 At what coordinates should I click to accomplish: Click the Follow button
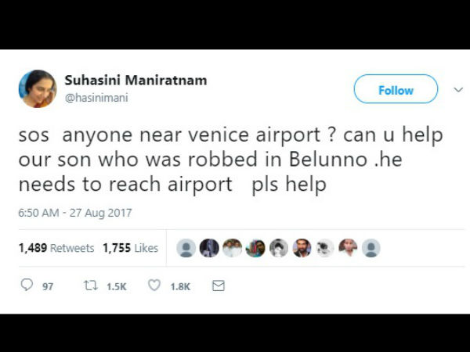point(396,89)
